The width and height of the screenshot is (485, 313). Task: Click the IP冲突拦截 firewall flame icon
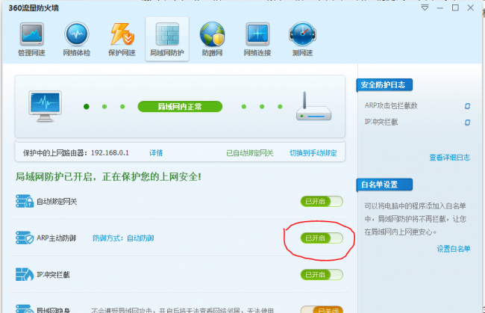pyautogui.click(x=25, y=274)
